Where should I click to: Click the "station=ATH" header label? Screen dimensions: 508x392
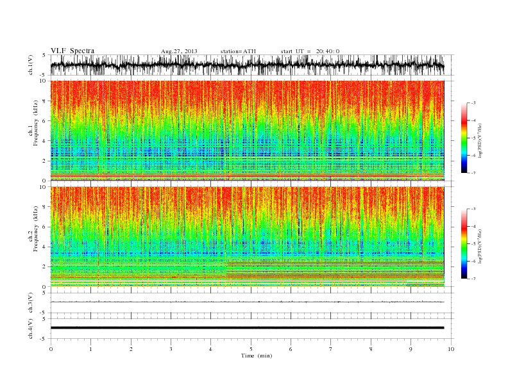click(x=238, y=51)
